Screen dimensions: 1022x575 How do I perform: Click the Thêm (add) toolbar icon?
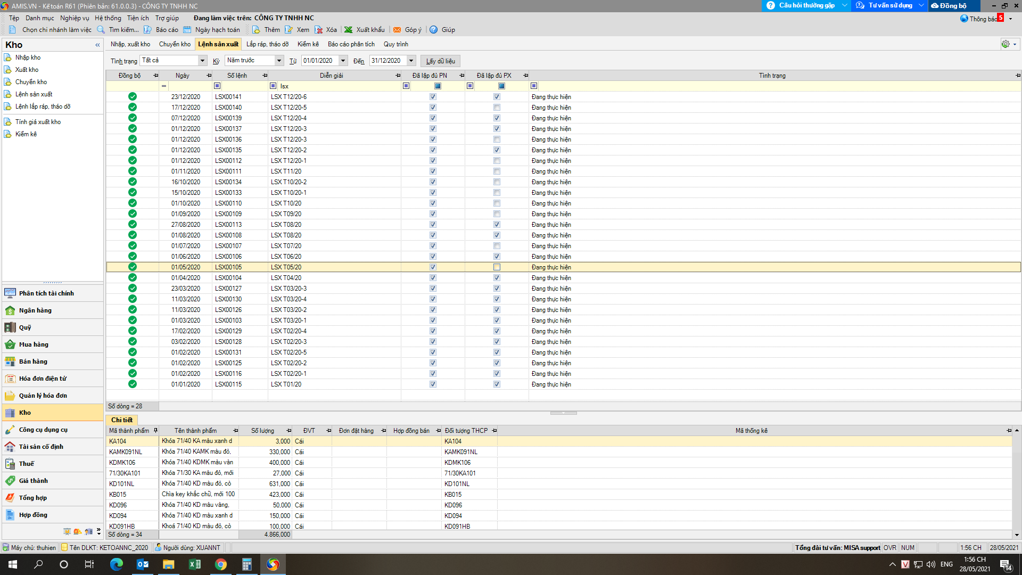tap(266, 30)
